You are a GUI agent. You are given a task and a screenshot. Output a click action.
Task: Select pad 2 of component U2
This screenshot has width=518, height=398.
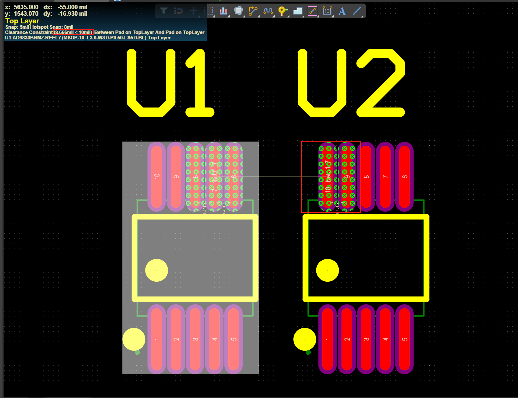pyautogui.click(x=347, y=339)
